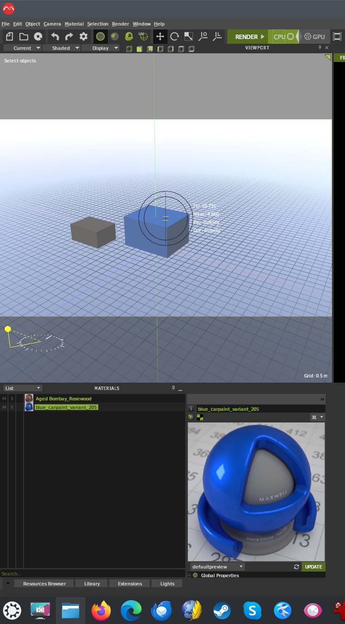Select the Scale tool in toolbar
The image size is (345, 624).
coord(189,37)
